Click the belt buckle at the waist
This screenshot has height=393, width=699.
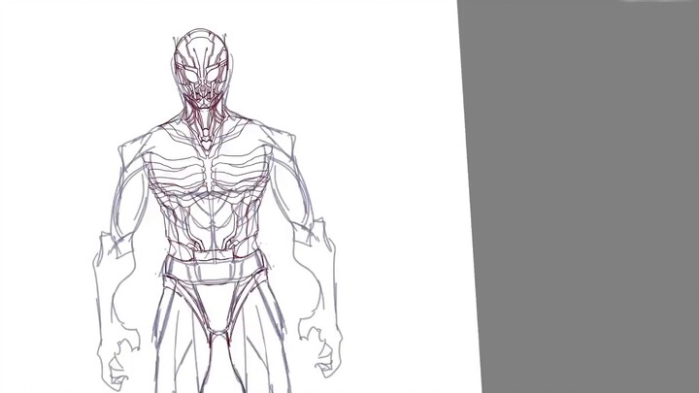(x=213, y=256)
